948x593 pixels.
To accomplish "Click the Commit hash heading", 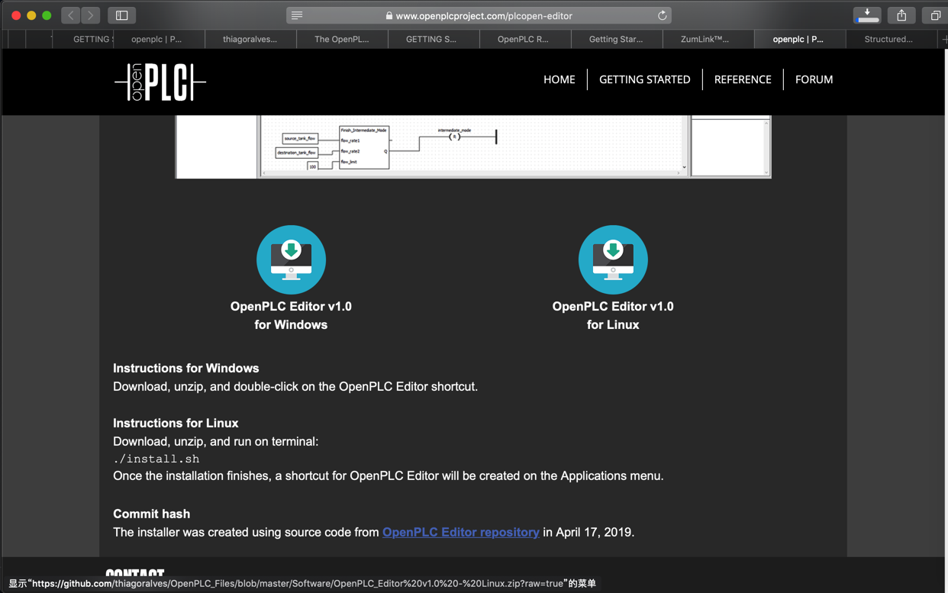I will click(x=151, y=514).
